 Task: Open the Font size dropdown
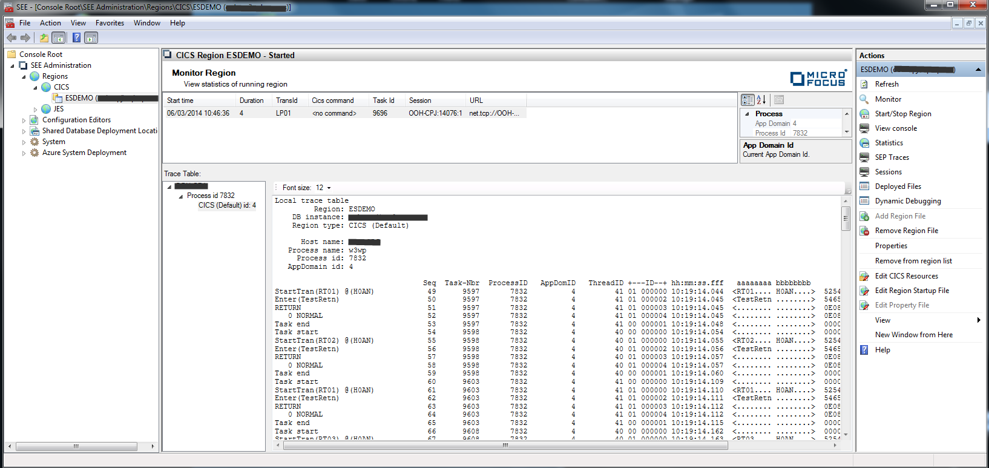pos(329,188)
